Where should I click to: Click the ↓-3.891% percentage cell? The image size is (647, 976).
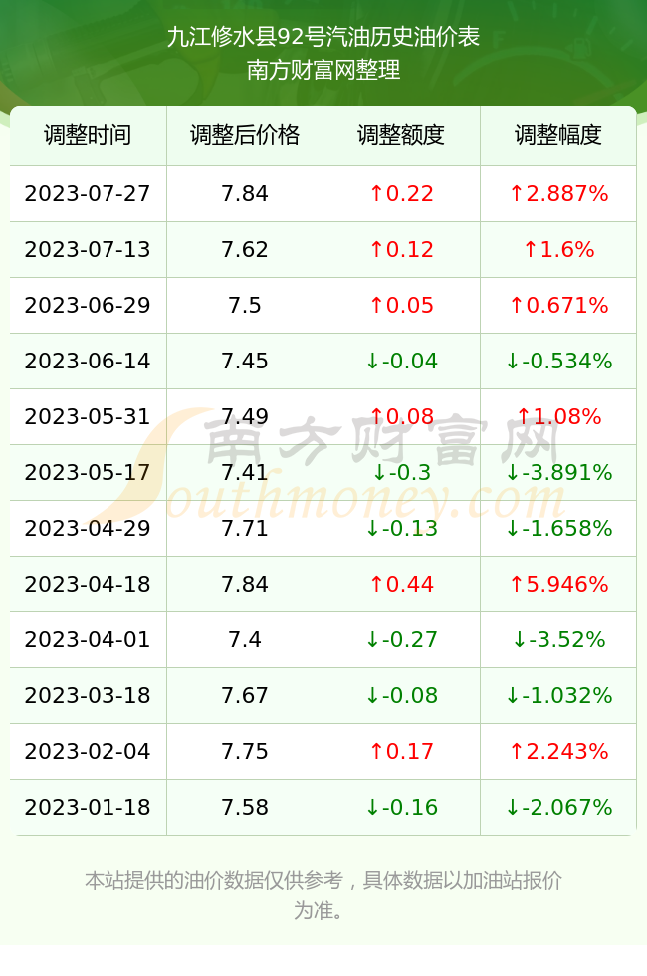pos(558,472)
